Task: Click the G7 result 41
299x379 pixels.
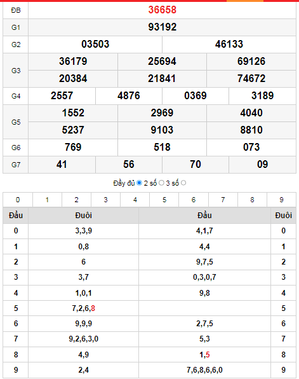Action: [x=62, y=165]
